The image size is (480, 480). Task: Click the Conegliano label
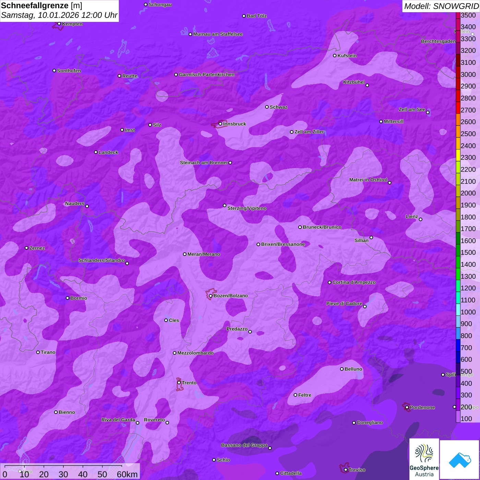[x=370, y=422]
